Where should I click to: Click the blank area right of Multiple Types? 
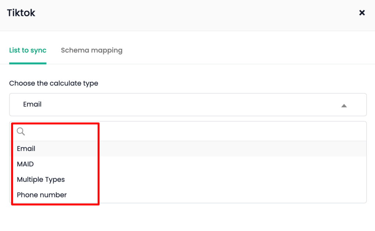215,179
